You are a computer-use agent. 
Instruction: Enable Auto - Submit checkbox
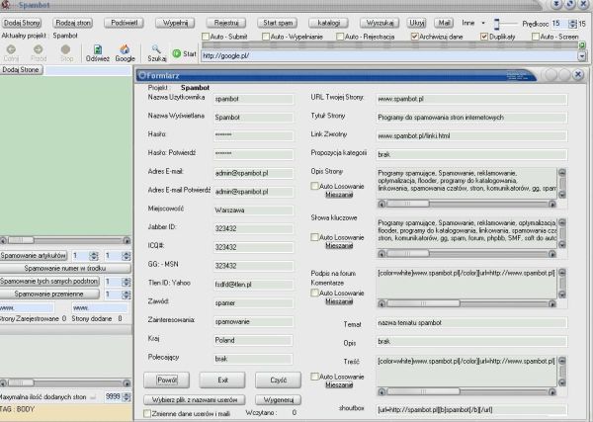tap(206, 37)
